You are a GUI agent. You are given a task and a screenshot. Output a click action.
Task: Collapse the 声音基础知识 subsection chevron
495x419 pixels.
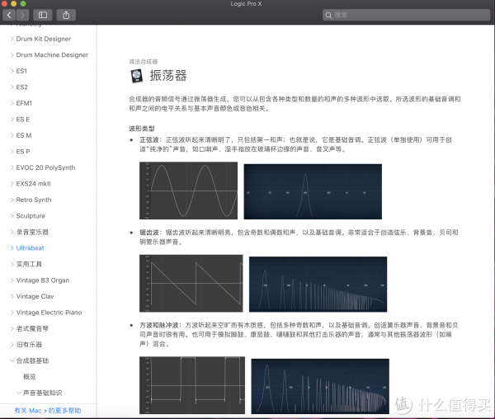(19, 393)
